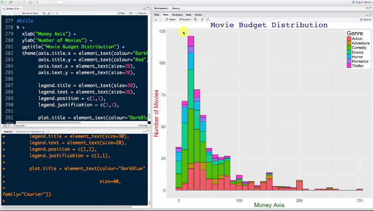Click the Money Axis x-axis label in plot
Screen dimensions: 374x211
pyautogui.click(x=269, y=205)
